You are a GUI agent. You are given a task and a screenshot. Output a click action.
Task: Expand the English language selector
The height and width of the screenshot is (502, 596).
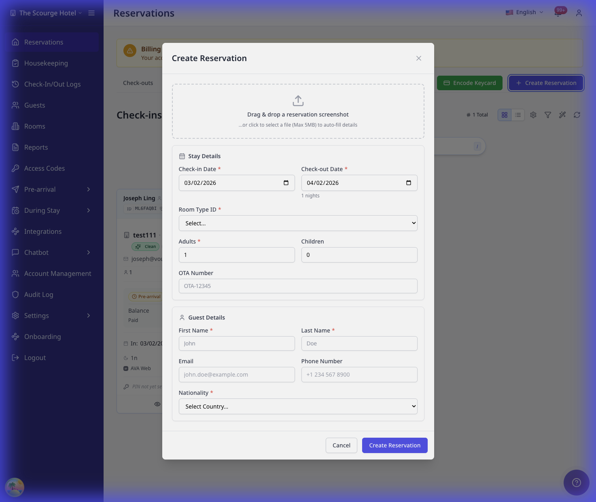pyautogui.click(x=524, y=12)
